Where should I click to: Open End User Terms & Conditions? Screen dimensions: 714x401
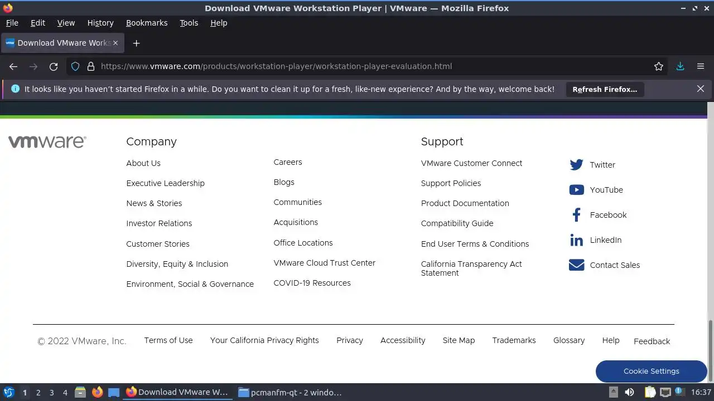click(x=475, y=244)
